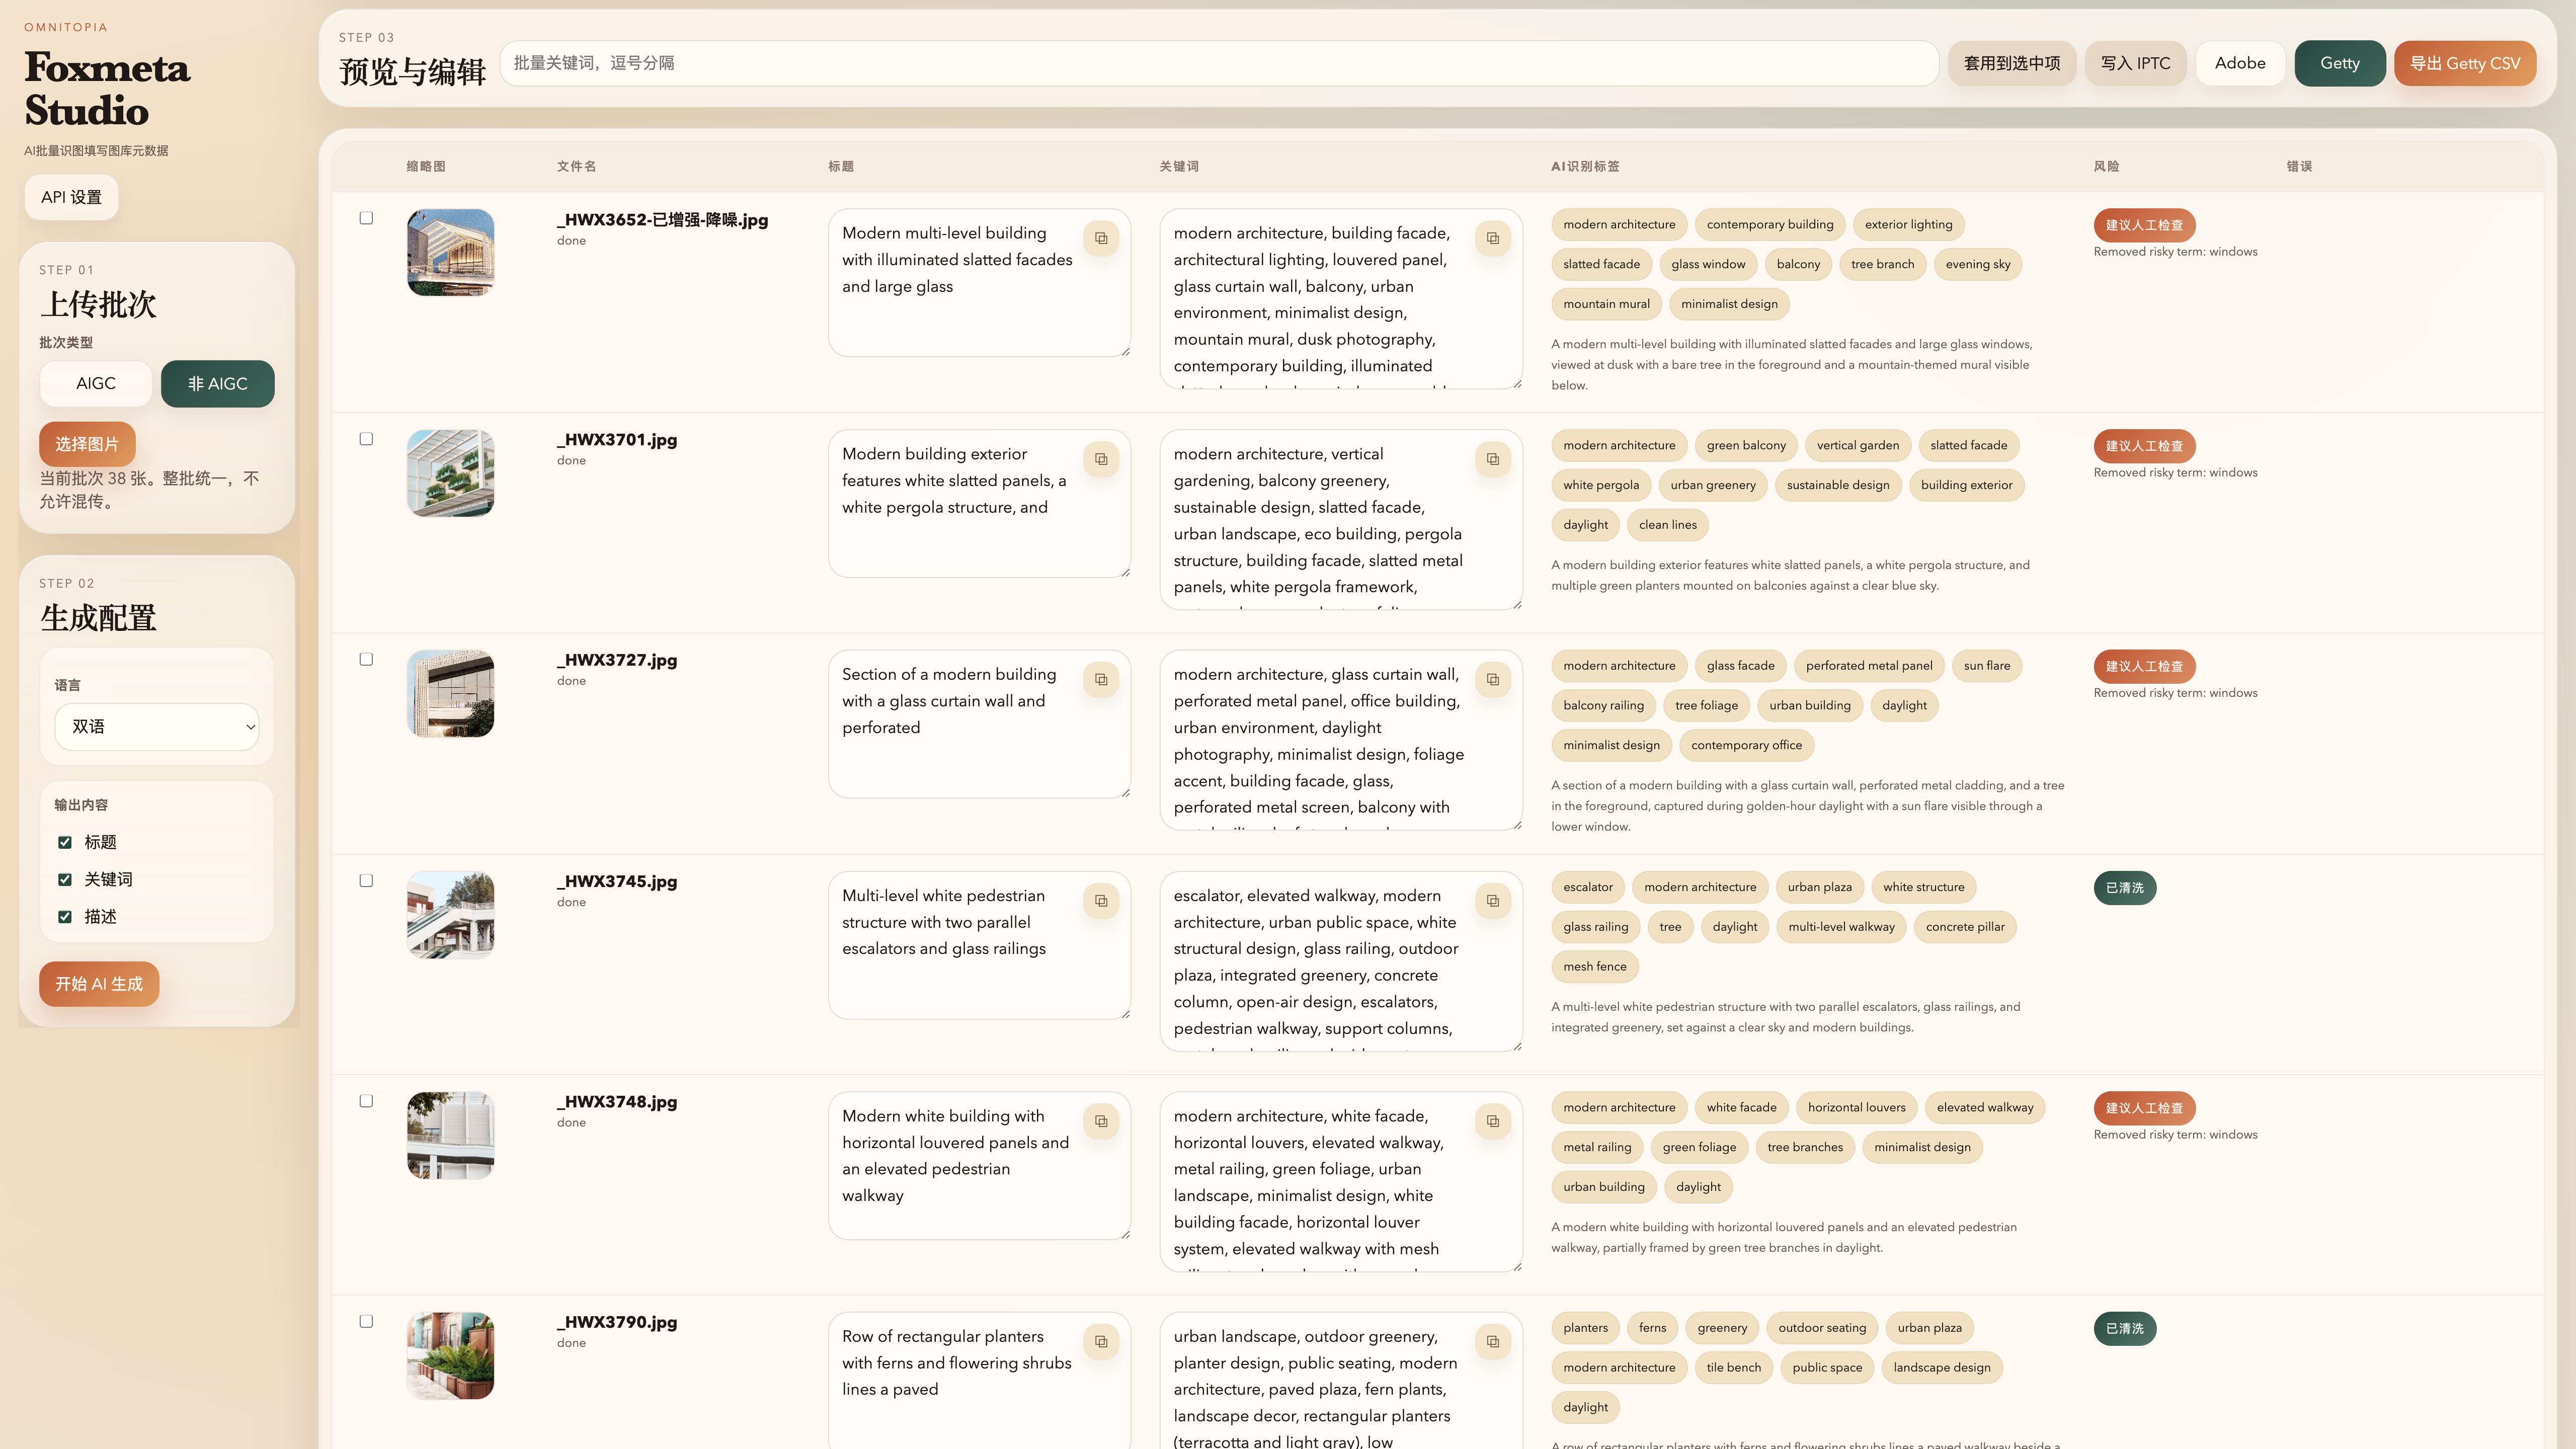Switch to the Adobe export format
This screenshot has width=2576, height=1449.
tap(2239, 63)
